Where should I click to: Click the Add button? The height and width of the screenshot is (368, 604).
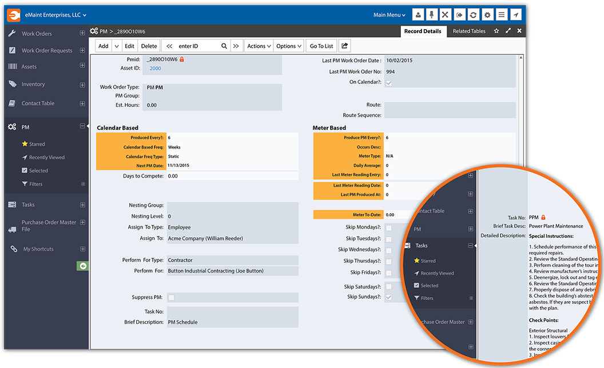[x=104, y=46]
